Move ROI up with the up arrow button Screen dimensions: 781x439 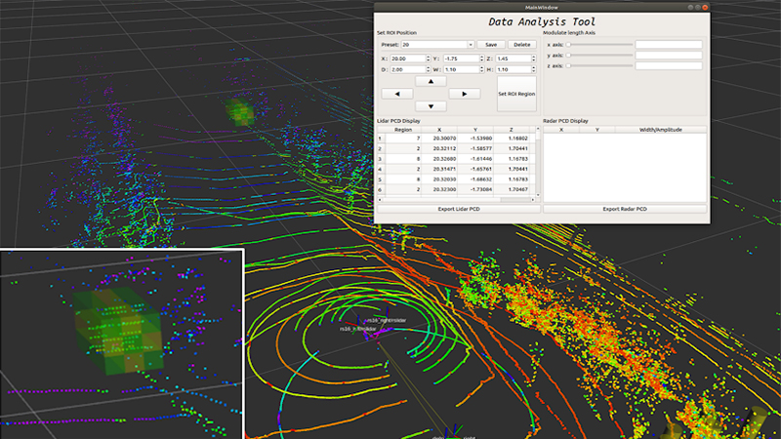click(431, 81)
